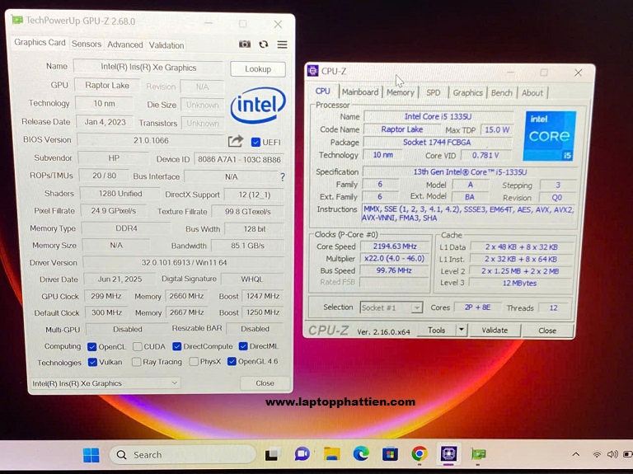
Task: Click the Level 3 cache value 12 MBytes
Action: 519,283
